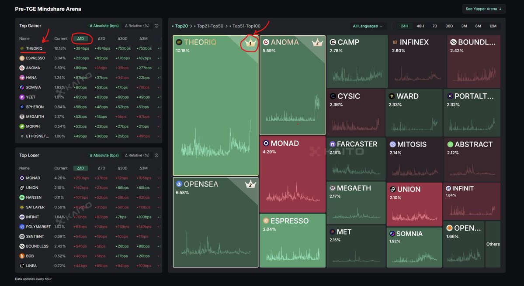Screen dimensions: 524x286
Task: Click the NANSEN logo icon in Top Loser
Action: (x=22, y=197)
